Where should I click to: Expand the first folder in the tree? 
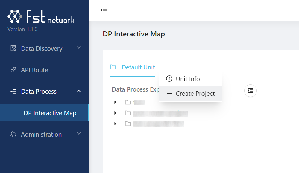click(x=115, y=102)
